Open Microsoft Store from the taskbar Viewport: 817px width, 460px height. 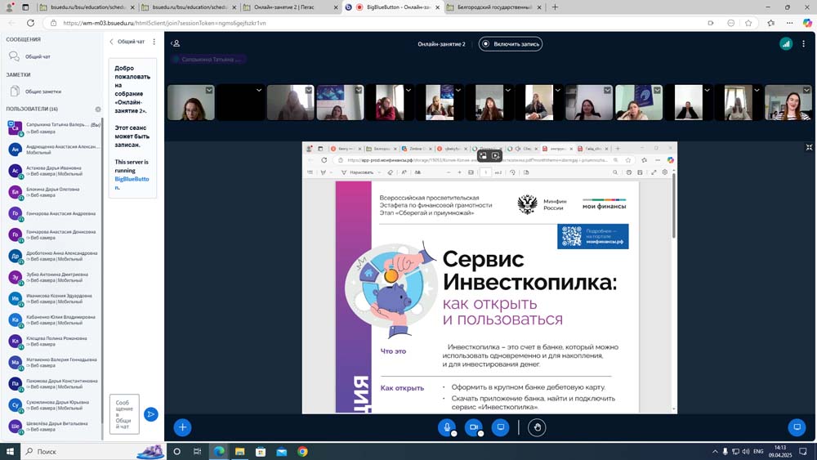[261, 451]
